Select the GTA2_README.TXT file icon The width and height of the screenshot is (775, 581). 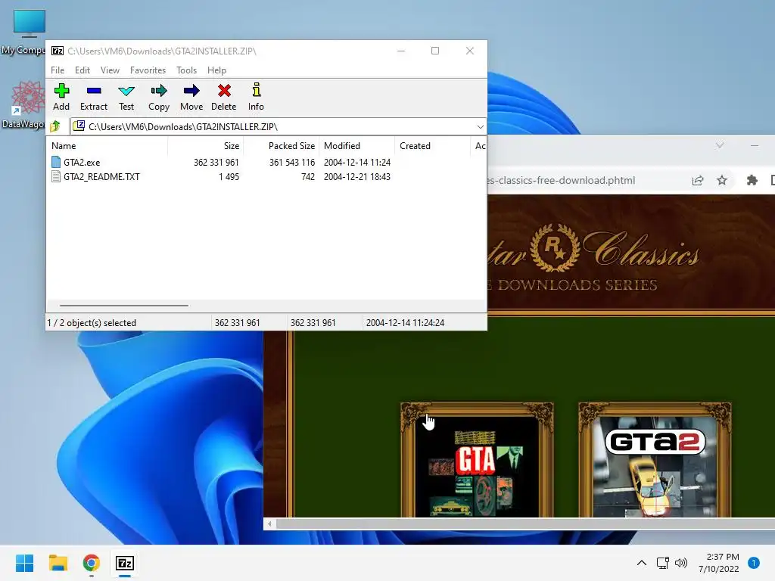click(x=56, y=176)
